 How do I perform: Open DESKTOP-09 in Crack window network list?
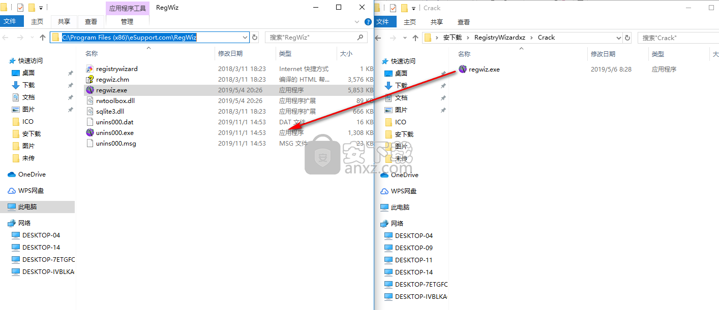(x=414, y=248)
